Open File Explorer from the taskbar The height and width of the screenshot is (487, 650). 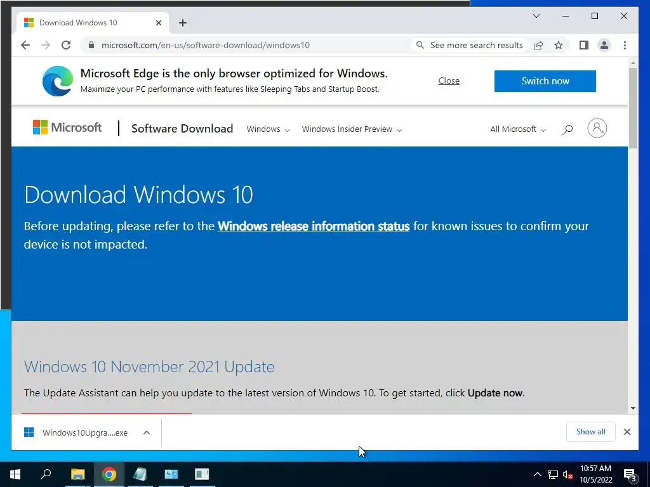point(77,474)
